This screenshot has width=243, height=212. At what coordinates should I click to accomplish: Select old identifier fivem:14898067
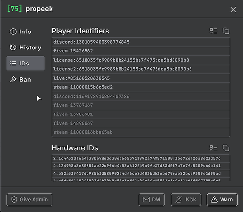tap(141, 123)
